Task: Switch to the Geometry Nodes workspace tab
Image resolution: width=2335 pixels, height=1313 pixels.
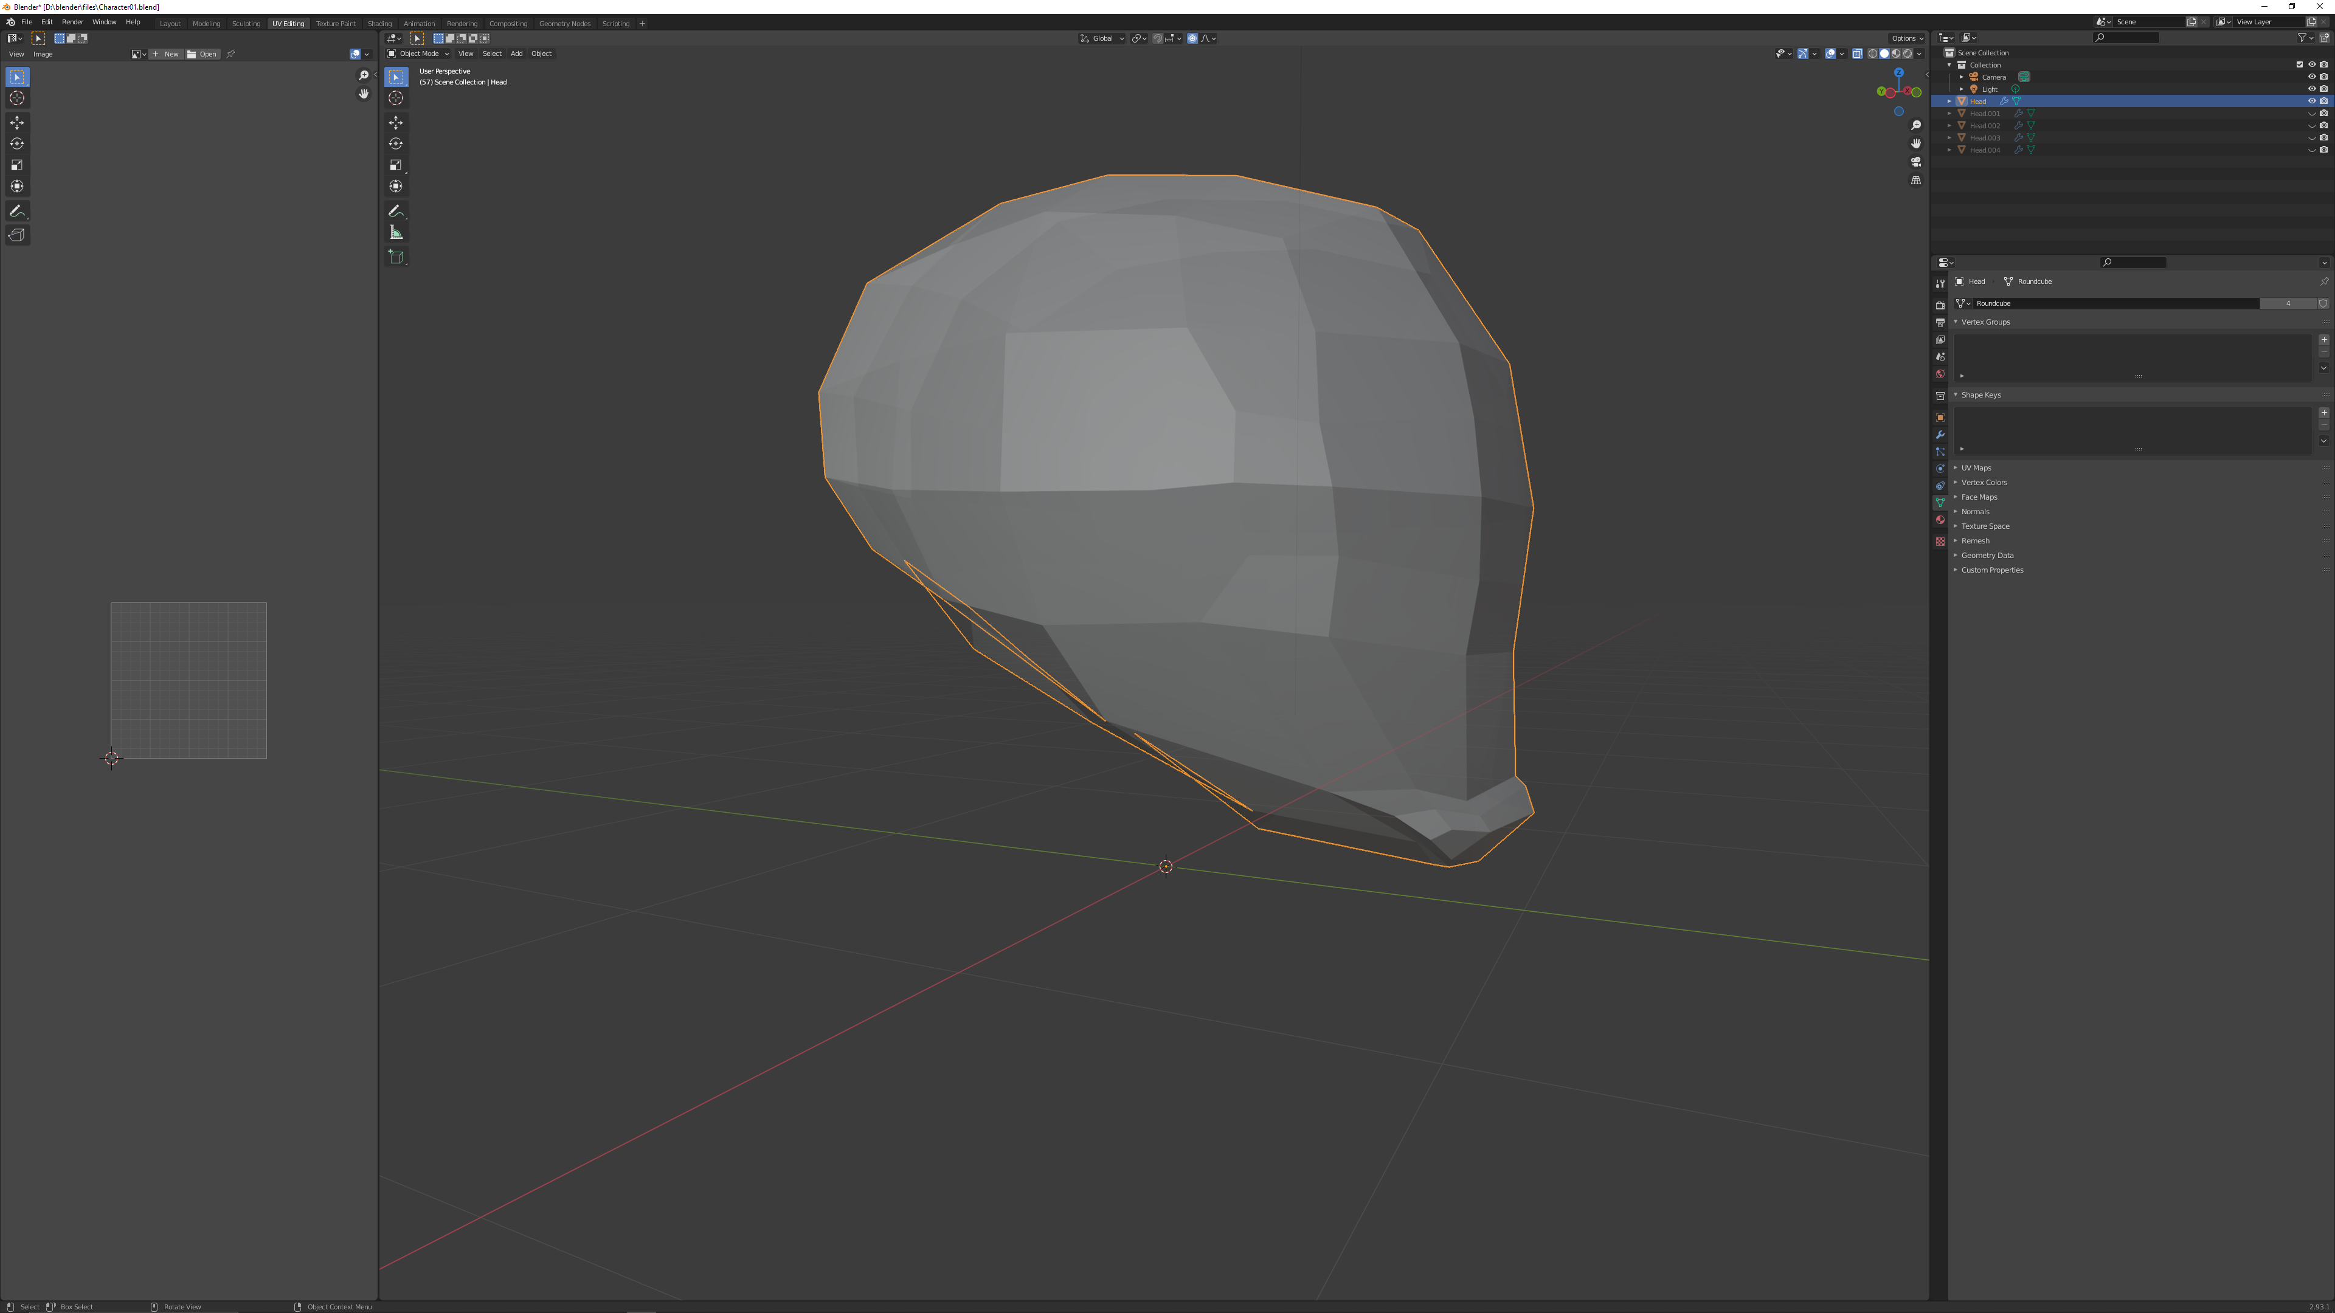Action: [565, 24]
